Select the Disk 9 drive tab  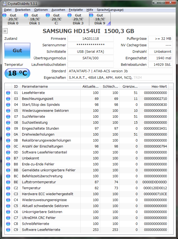pyautogui.click(x=100, y=19)
